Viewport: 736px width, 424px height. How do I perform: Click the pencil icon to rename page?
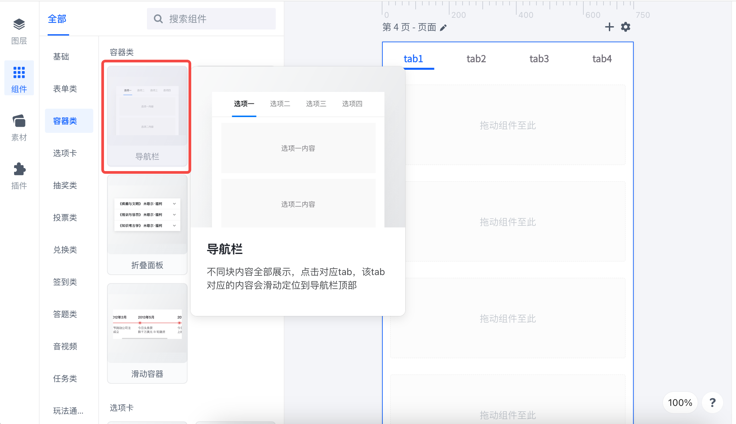click(x=443, y=28)
